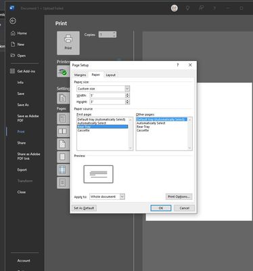The width and height of the screenshot is (253, 271).
Task: Select Info in the backstage sidebar
Action: [x=20, y=83]
